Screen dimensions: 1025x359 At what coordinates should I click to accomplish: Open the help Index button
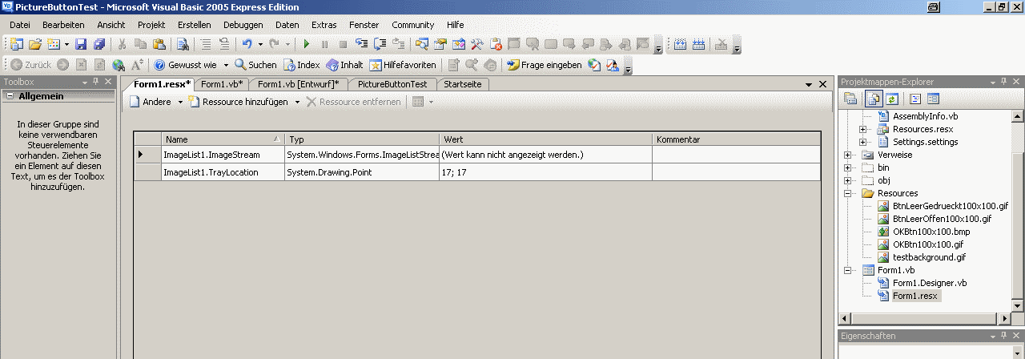click(302, 65)
